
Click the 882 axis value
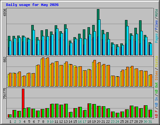[5, 60]
